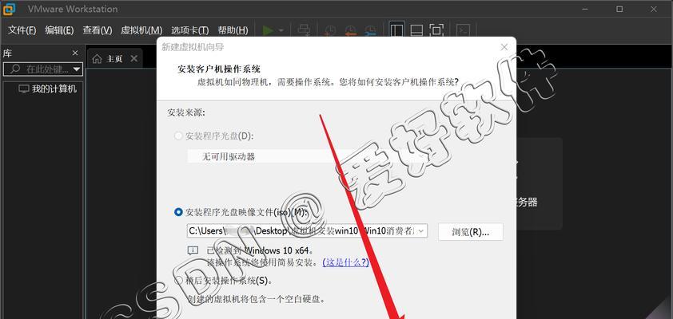Maximize the VMware Workstation window
The image size is (673, 319).
619,9
